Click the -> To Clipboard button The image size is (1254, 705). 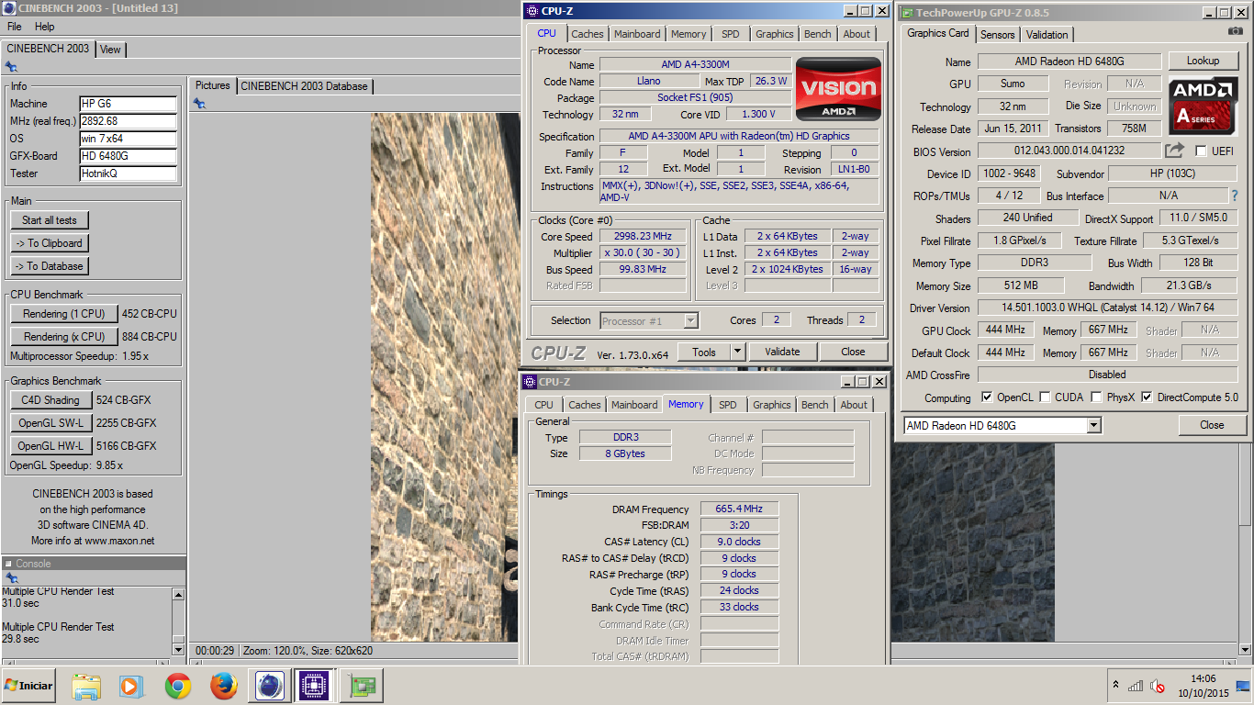tap(50, 243)
